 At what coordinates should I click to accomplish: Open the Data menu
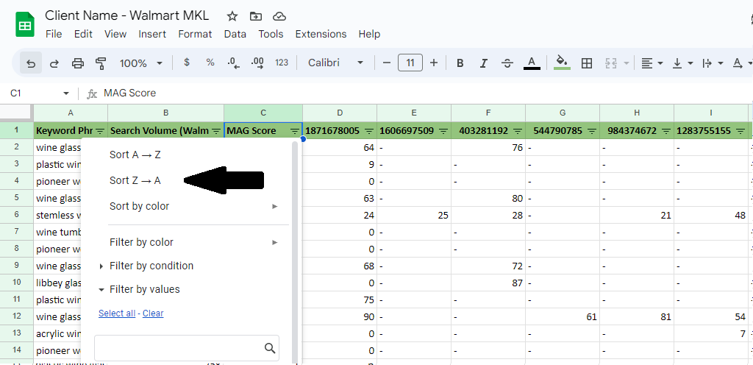coord(235,34)
